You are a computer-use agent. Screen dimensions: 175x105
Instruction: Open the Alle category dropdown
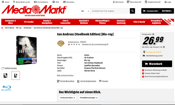[x=85, y=11]
